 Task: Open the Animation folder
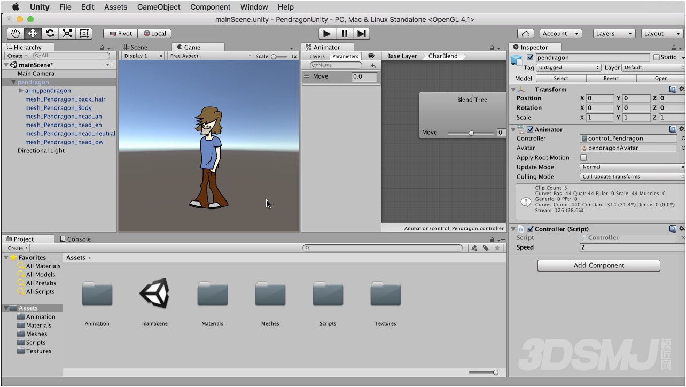click(97, 295)
